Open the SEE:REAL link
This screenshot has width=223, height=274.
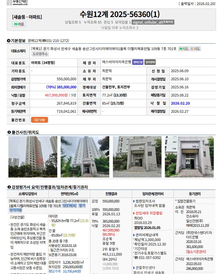pos(70,206)
